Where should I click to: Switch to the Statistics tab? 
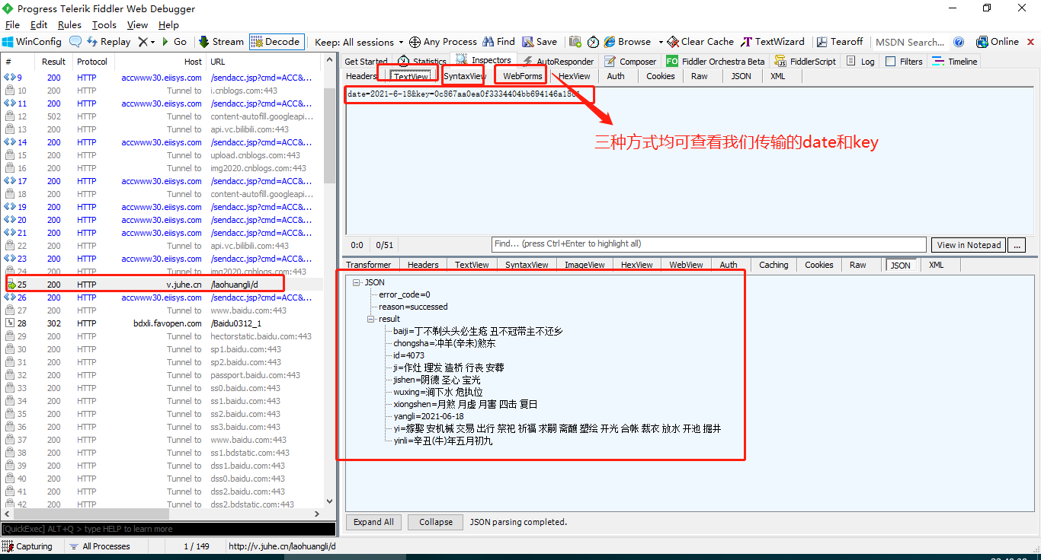pos(423,62)
